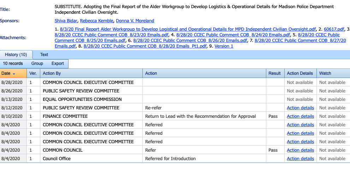Click Referred for Introduction action cell
Image resolution: width=350 pixels, height=170 pixels.
(x=204, y=159)
